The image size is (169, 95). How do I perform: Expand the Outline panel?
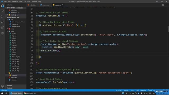(16, 86)
